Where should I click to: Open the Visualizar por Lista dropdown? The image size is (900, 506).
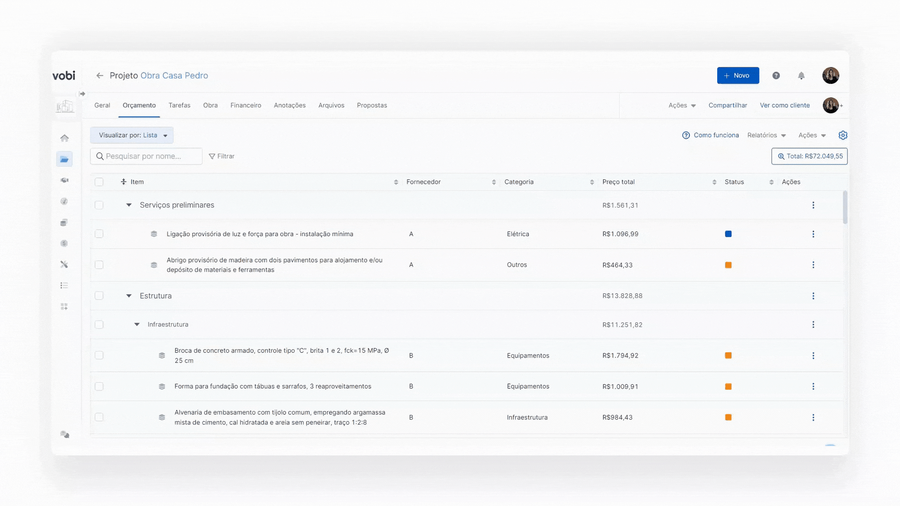pyautogui.click(x=132, y=135)
